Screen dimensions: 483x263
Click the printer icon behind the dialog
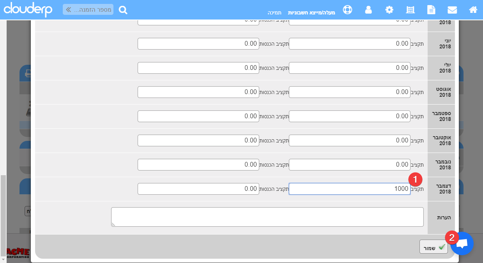tap(28, 73)
